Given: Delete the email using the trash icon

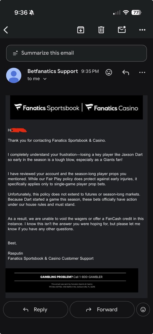Looking at the screenshot, I should (101, 30).
